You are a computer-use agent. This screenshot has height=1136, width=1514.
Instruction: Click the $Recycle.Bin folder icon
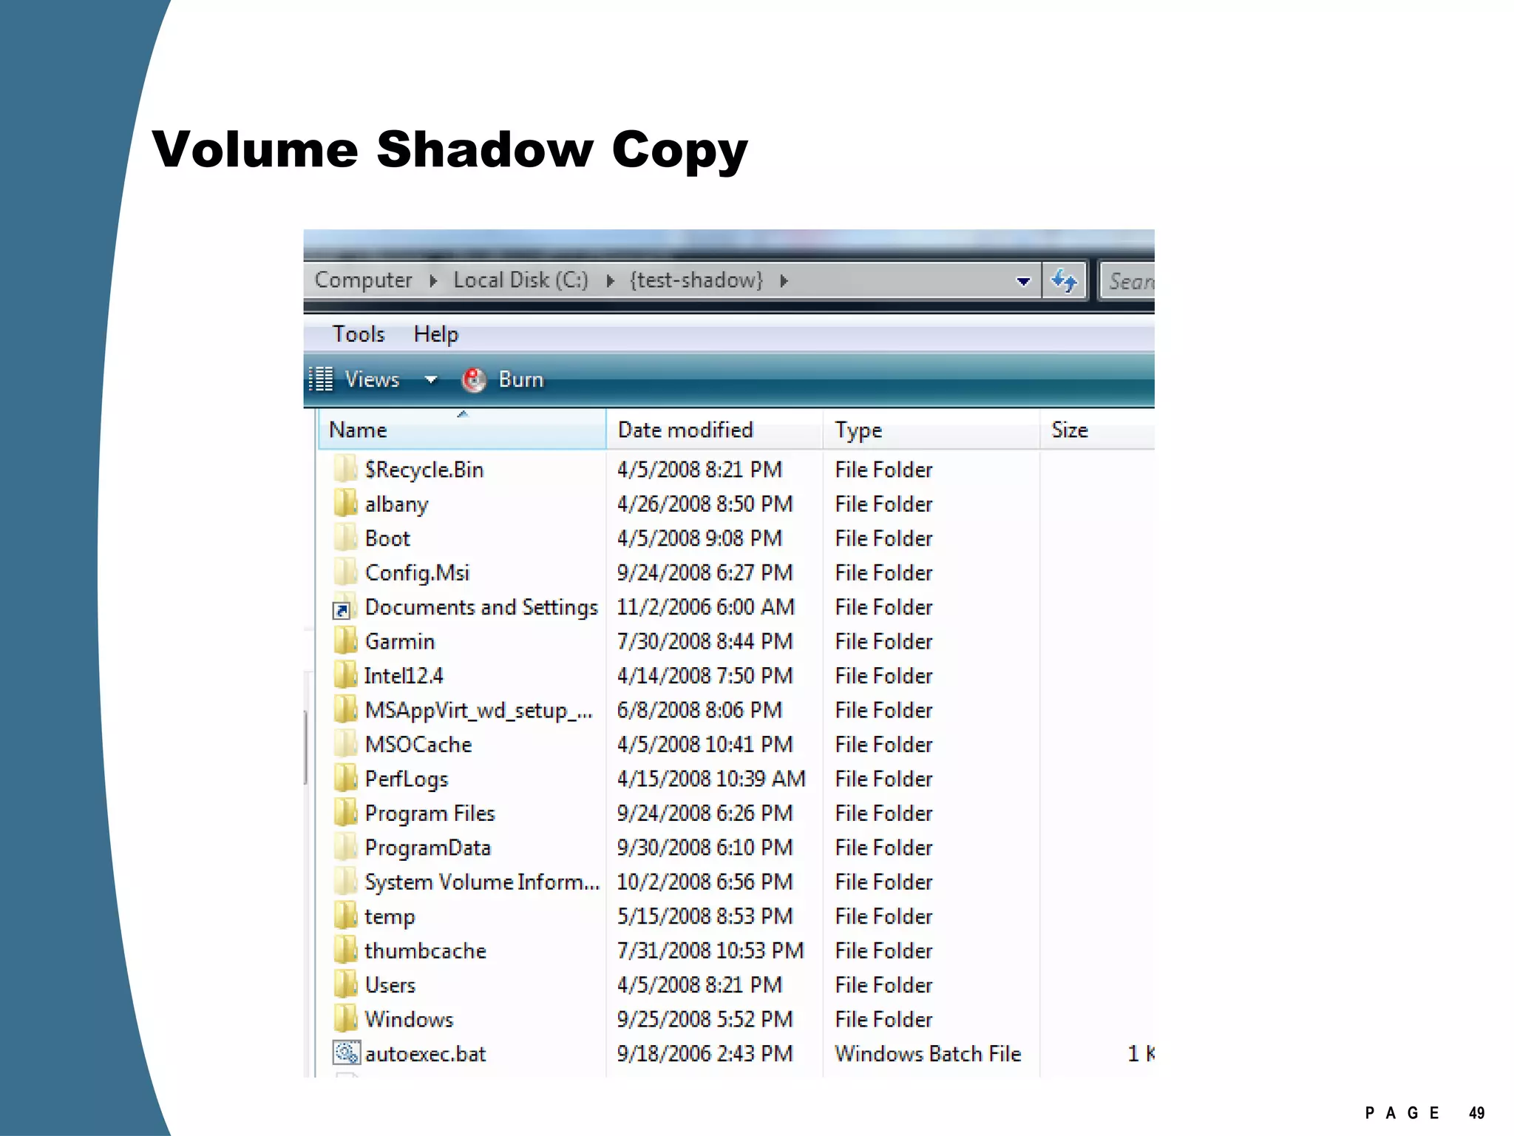(x=345, y=469)
